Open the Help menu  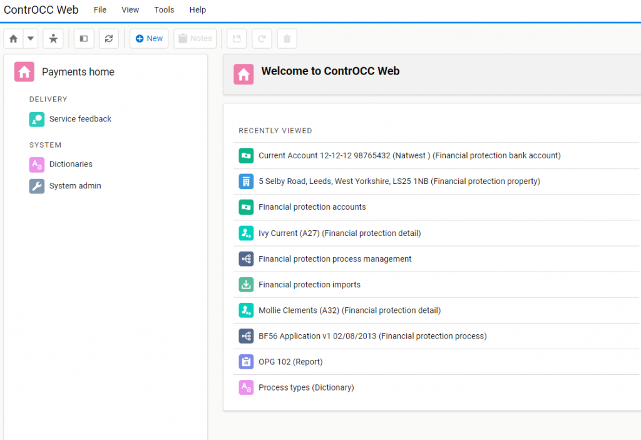tap(197, 10)
